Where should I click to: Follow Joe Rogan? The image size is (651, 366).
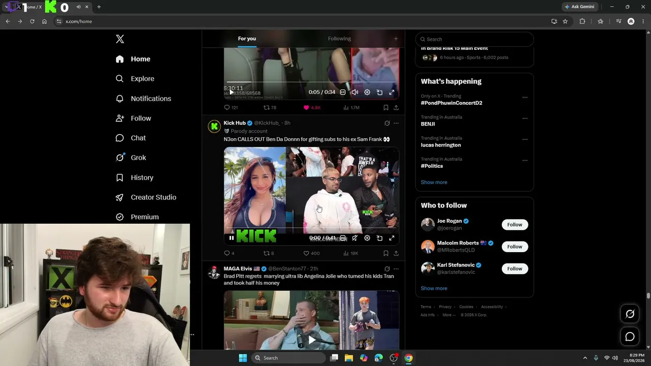coord(515,225)
